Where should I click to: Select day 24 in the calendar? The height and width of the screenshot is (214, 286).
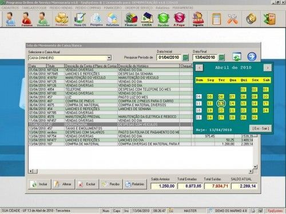(265, 110)
